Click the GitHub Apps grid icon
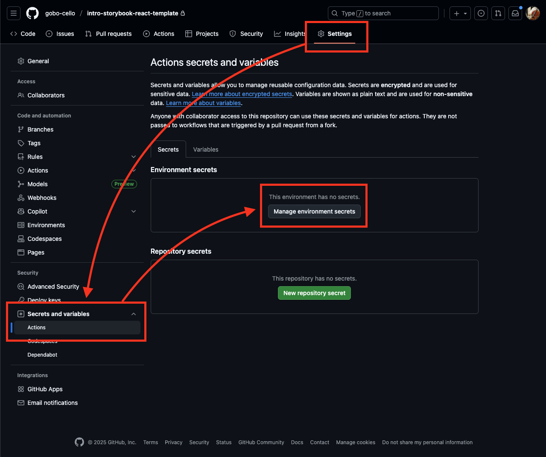 point(21,389)
